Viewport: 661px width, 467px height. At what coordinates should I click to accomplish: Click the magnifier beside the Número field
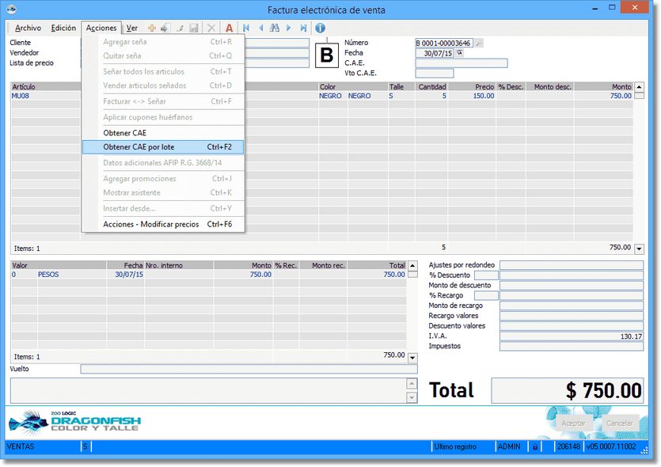[x=479, y=43]
